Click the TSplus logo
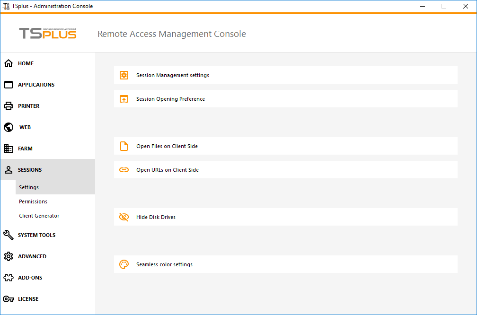Viewport: 477px width, 315px height. [47, 33]
